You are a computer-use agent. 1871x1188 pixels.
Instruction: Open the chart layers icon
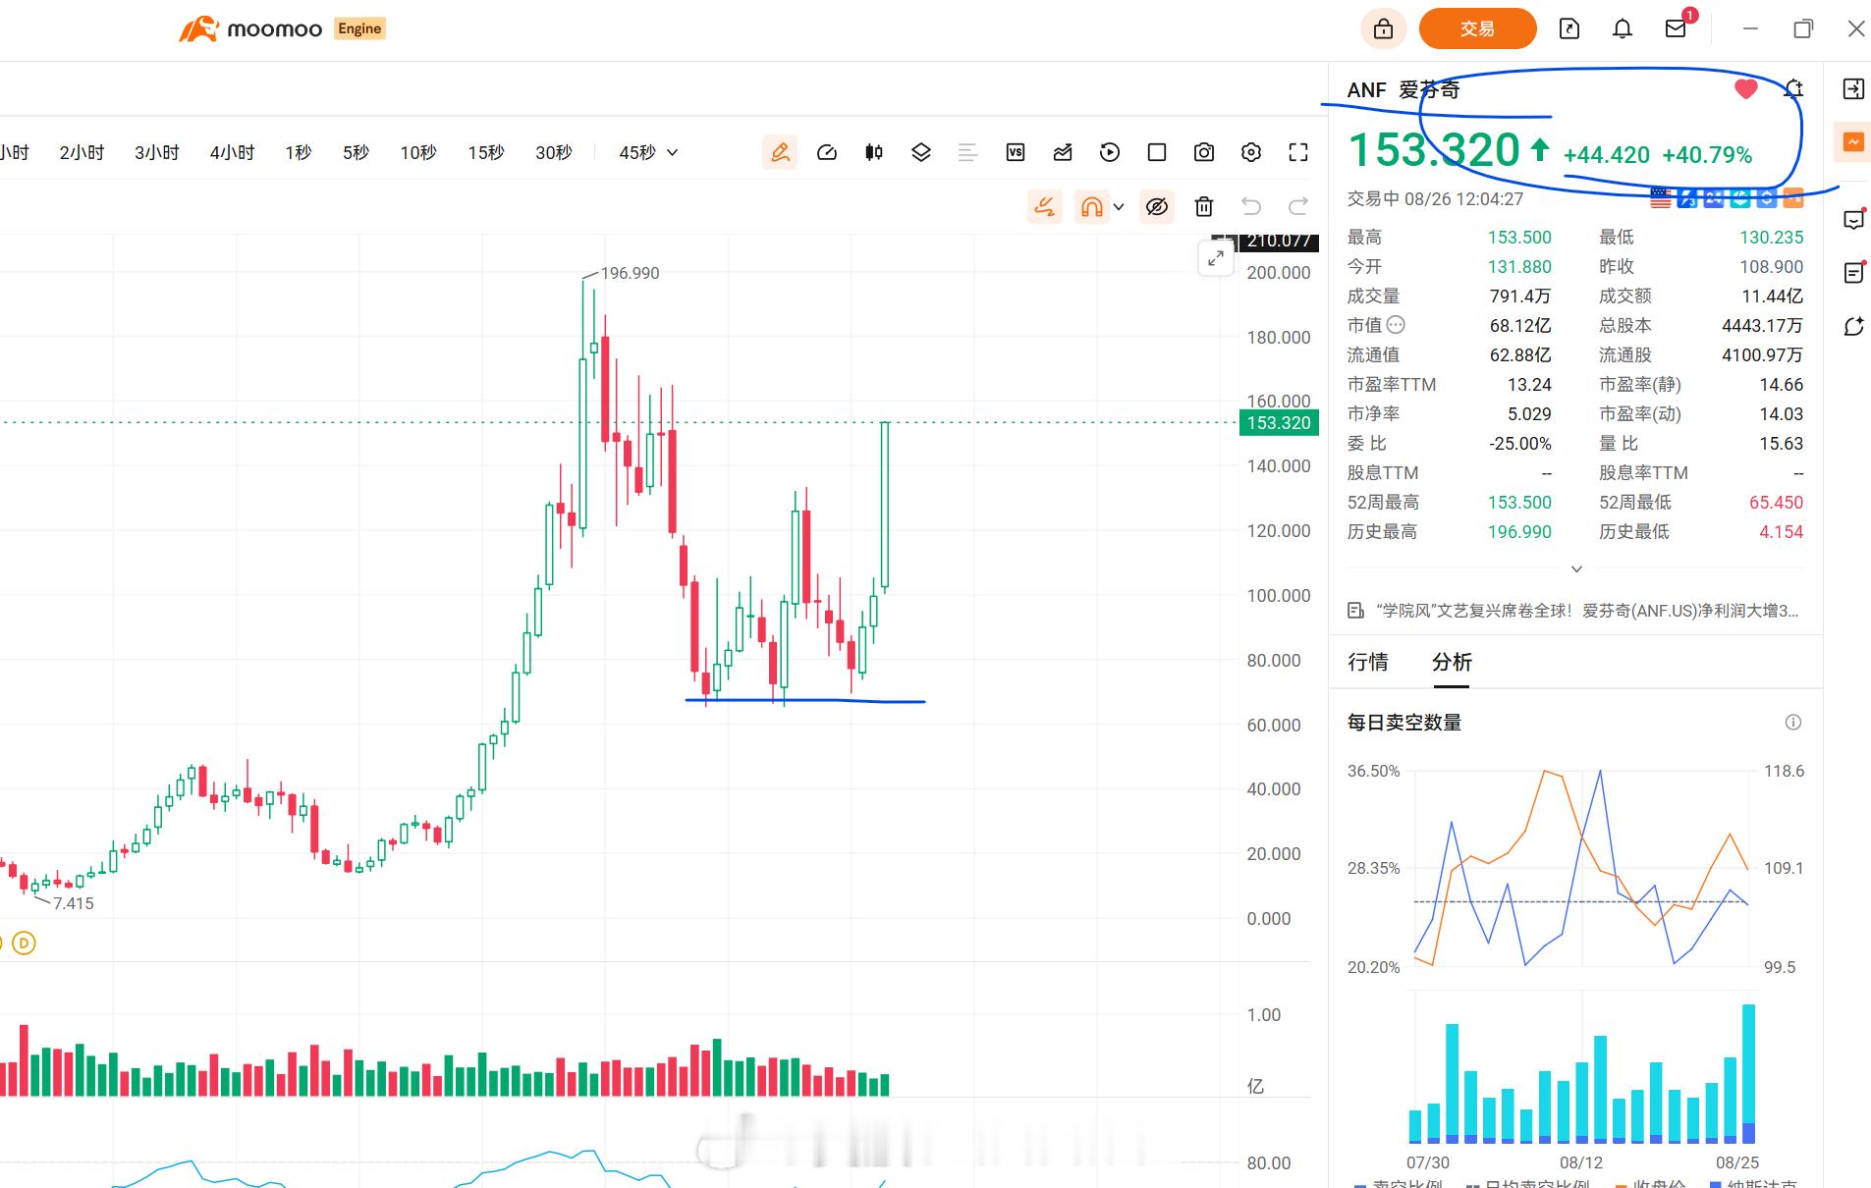pos(921,152)
